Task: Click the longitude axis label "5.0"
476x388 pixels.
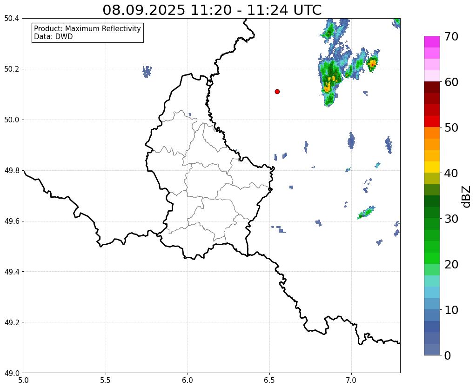Action: click(x=24, y=380)
